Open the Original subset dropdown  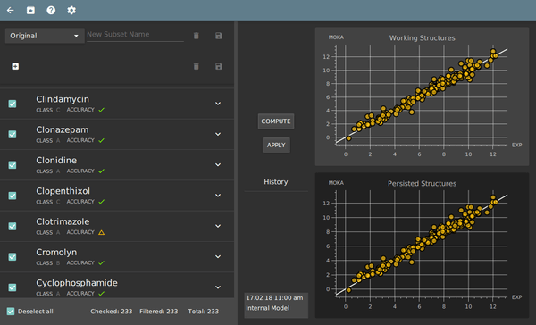[x=45, y=36]
